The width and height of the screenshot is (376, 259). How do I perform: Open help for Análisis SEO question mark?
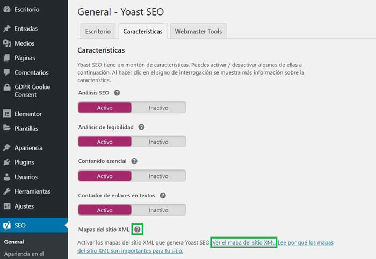click(117, 93)
